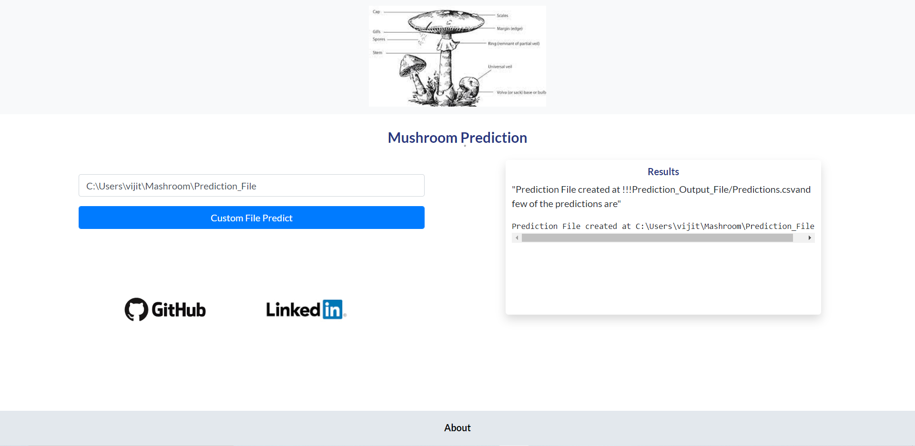Select the prediction output message text
The height and width of the screenshot is (446, 915).
click(x=661, y=197)
